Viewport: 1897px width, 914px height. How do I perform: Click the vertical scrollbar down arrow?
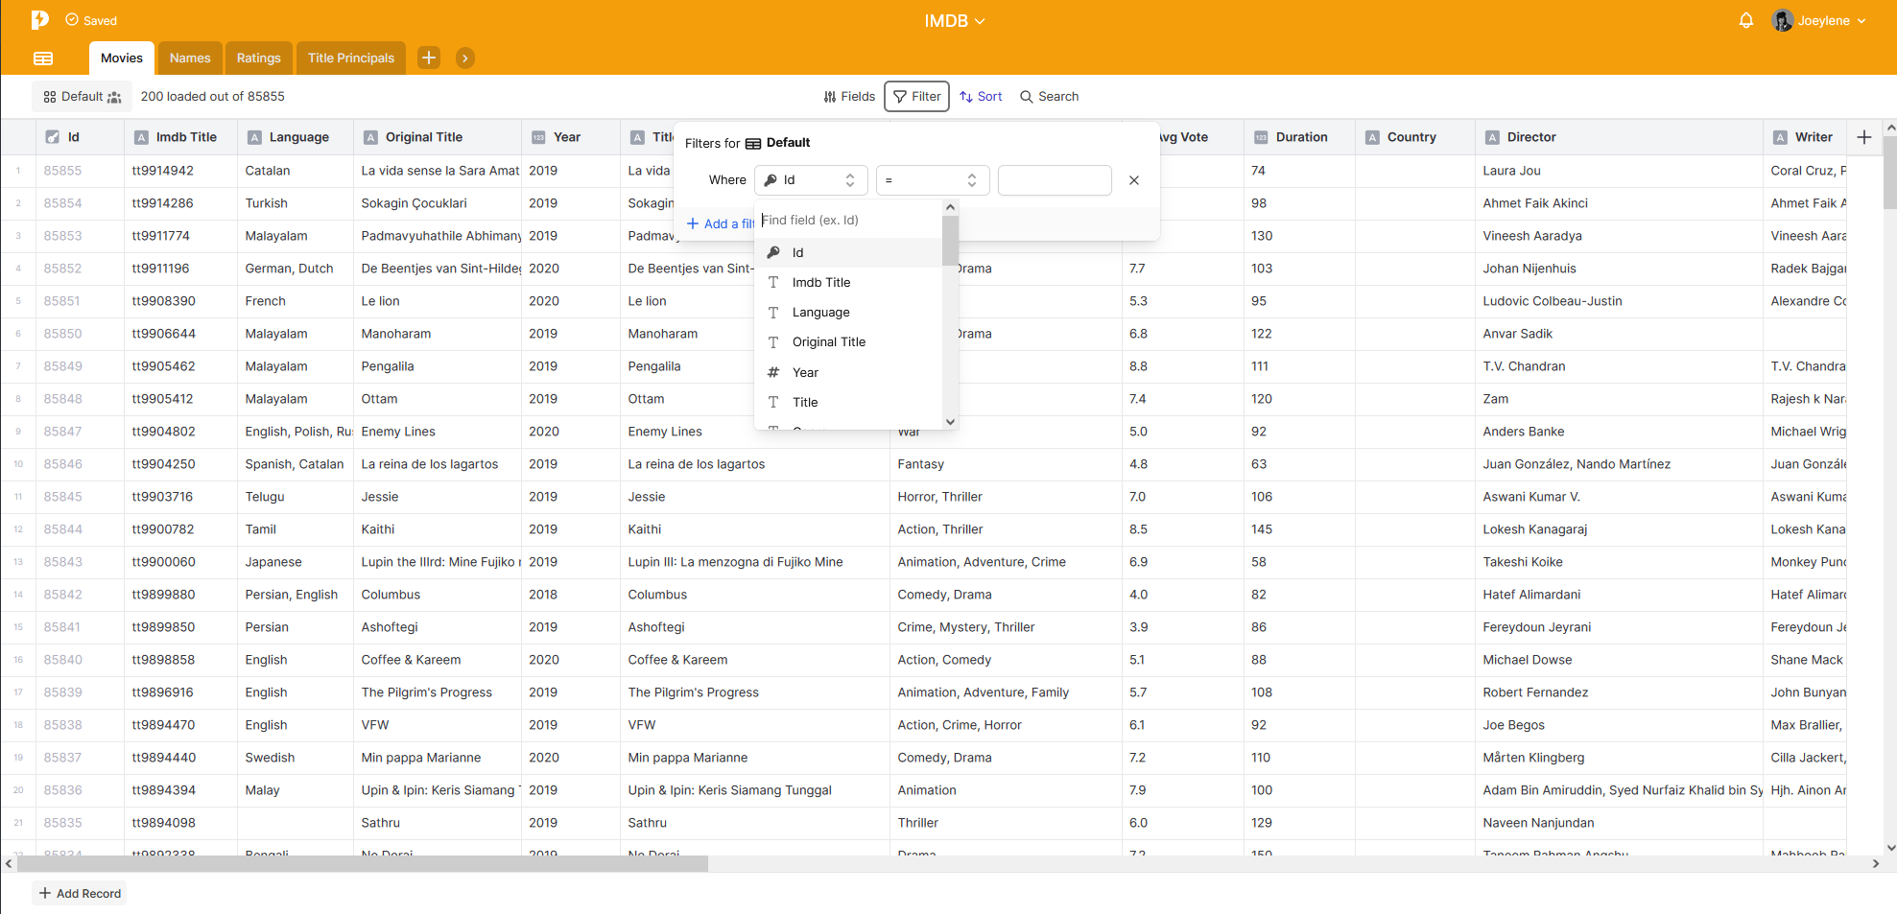click(1890, 848)
